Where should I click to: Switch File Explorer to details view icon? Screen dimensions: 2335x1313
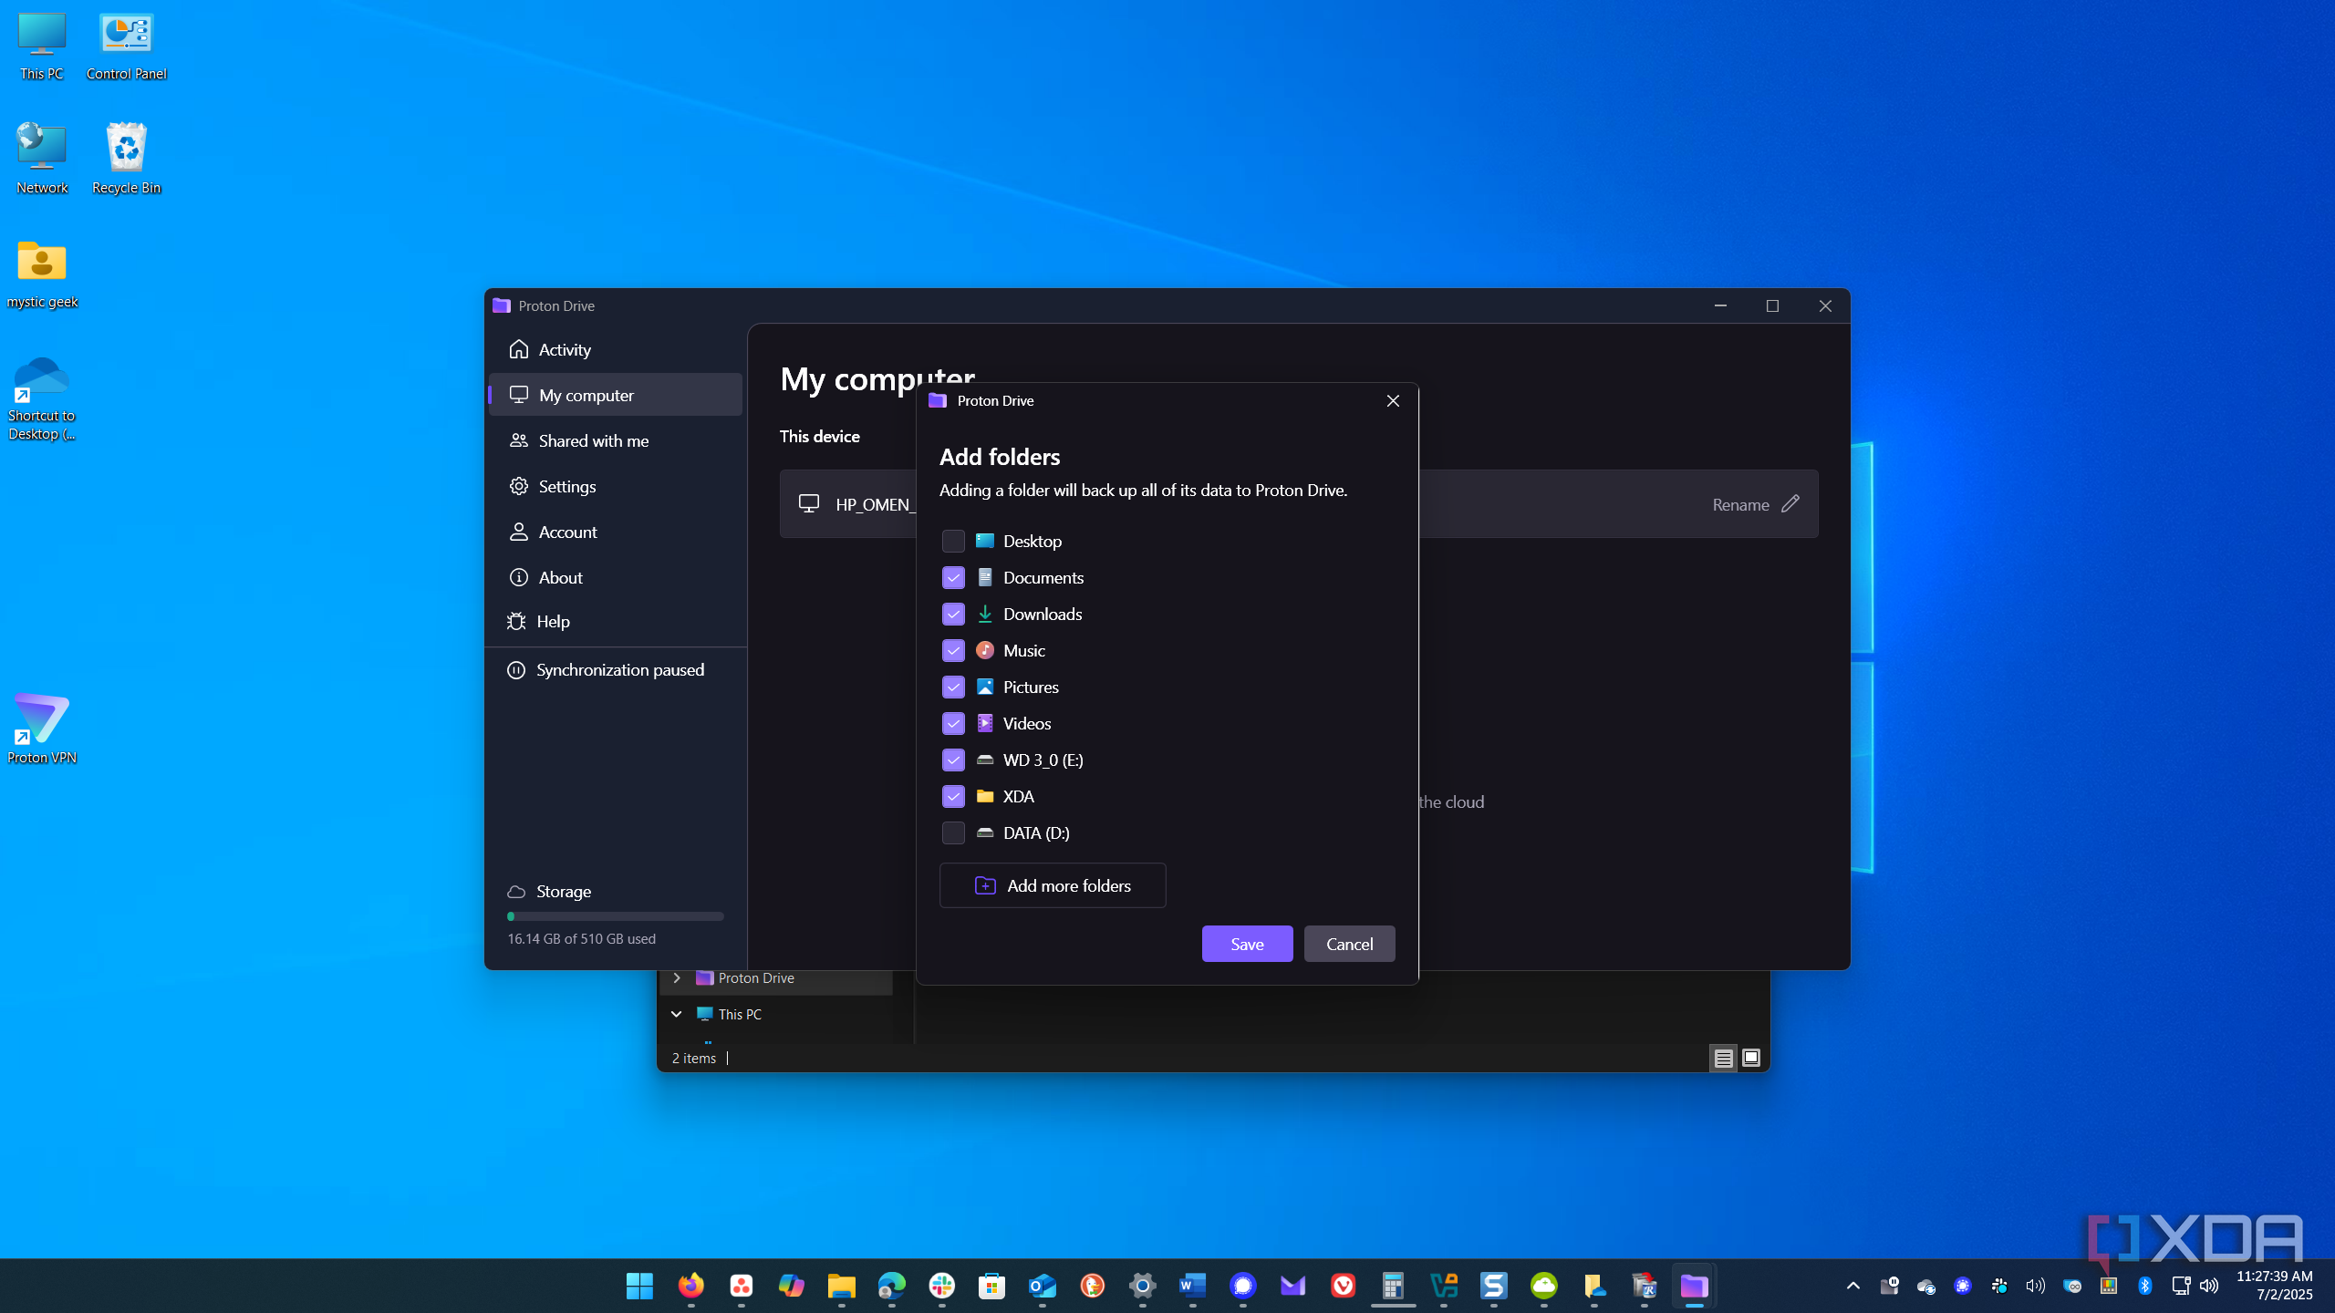[1723, 1058]
